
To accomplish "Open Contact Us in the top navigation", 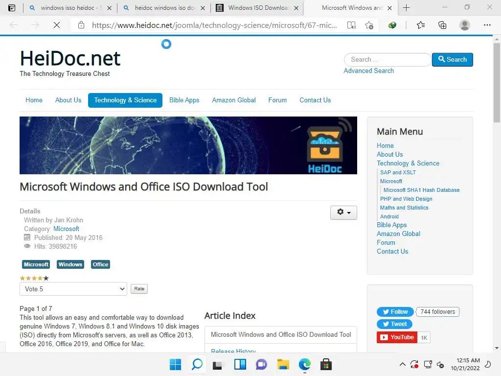I will 315,100.
